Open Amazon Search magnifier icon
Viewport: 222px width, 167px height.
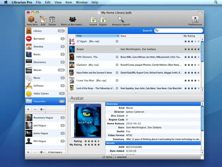point(121,20)
